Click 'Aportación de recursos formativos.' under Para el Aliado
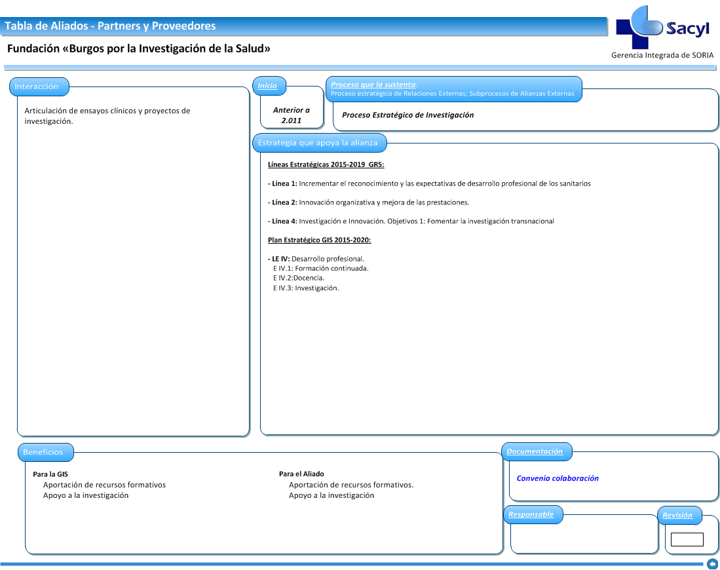 pos(351,485)
